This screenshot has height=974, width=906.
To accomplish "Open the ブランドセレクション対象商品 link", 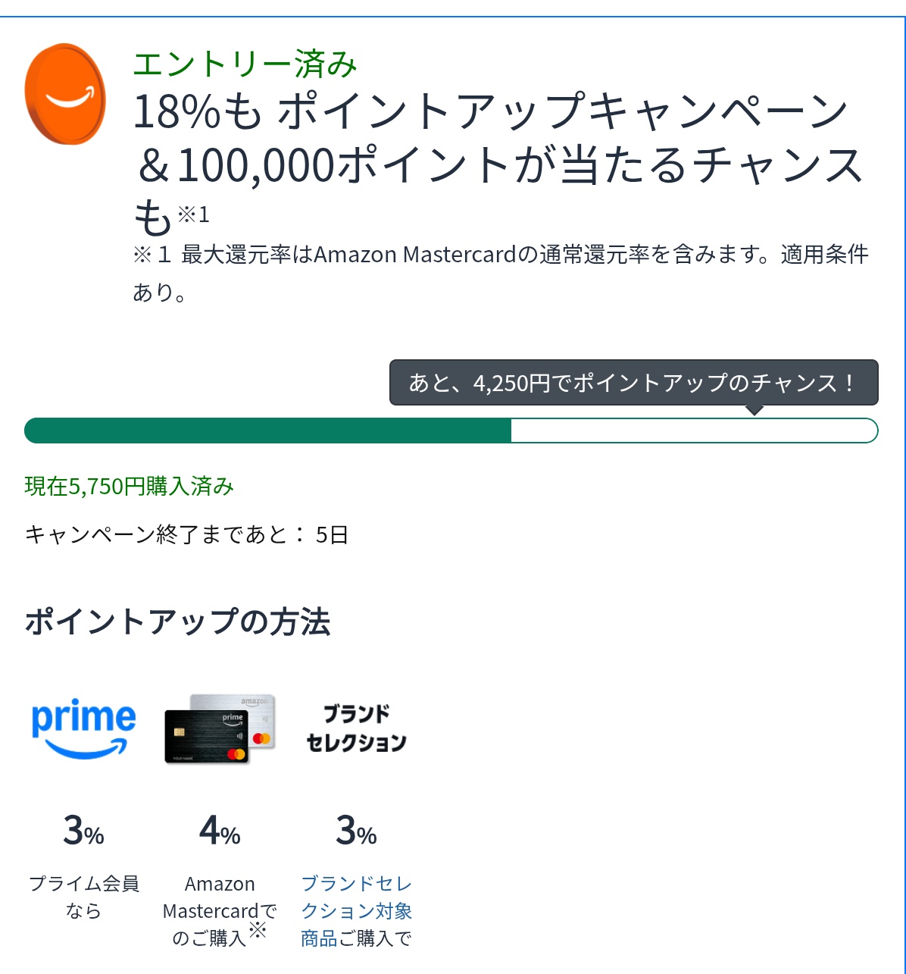I will tap(357, 911).
